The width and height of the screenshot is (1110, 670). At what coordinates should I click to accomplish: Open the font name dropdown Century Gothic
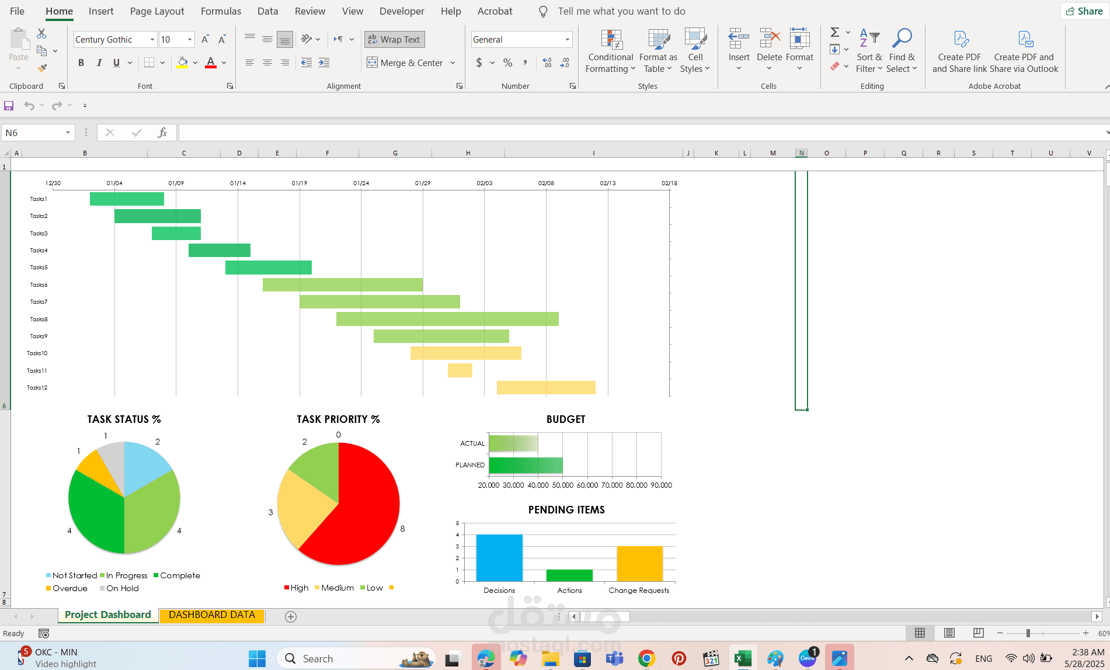[x=152, y=39]
